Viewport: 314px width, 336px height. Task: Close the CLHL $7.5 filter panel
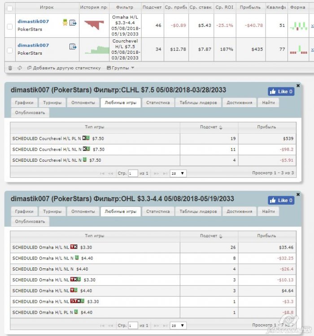pos(298,86)
